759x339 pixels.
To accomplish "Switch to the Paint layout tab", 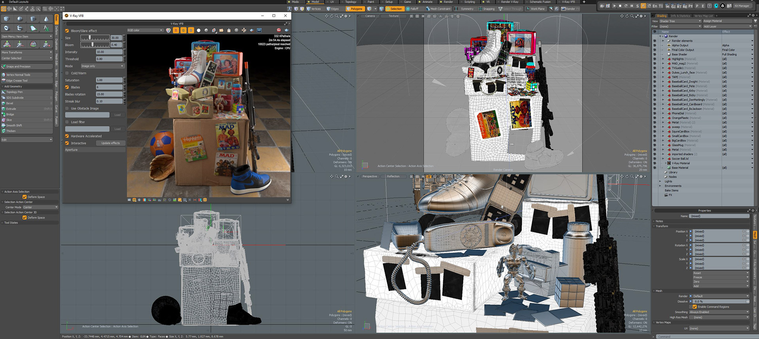I will tap(370, 2).
